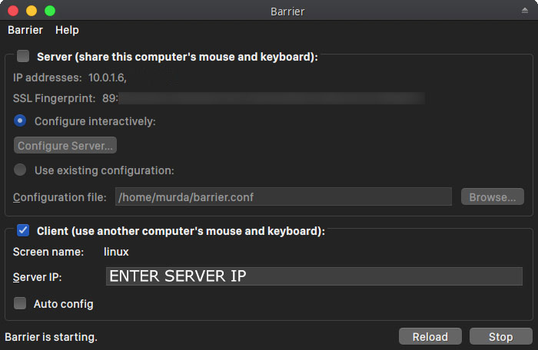This screenshot has width=538, height=350.
Task: Click the screen name 'linux' text
Action: coord(116,252)
